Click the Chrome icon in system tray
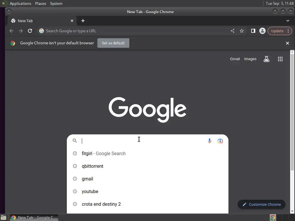 click(x=273, y=218)
